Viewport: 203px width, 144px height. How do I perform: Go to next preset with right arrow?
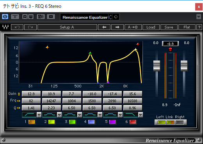118,27
